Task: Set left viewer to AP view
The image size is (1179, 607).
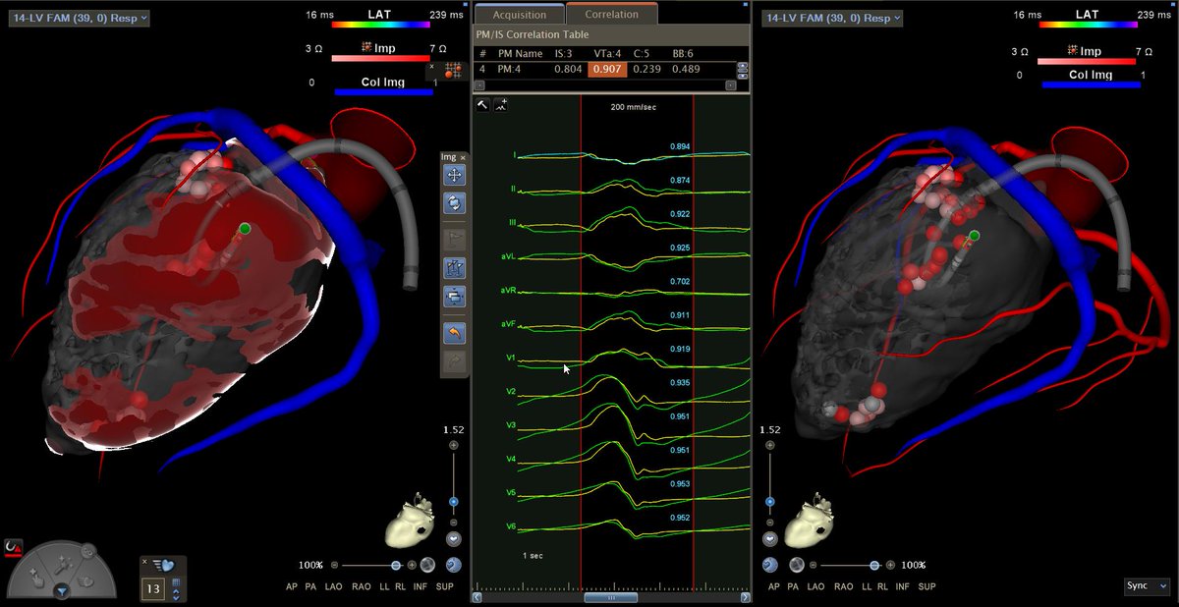Action: [x=292, y=586]
